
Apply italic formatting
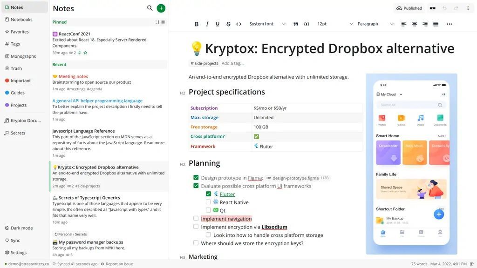tap(206, 23)
